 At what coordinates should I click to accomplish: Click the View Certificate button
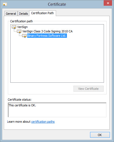[88, 89]
